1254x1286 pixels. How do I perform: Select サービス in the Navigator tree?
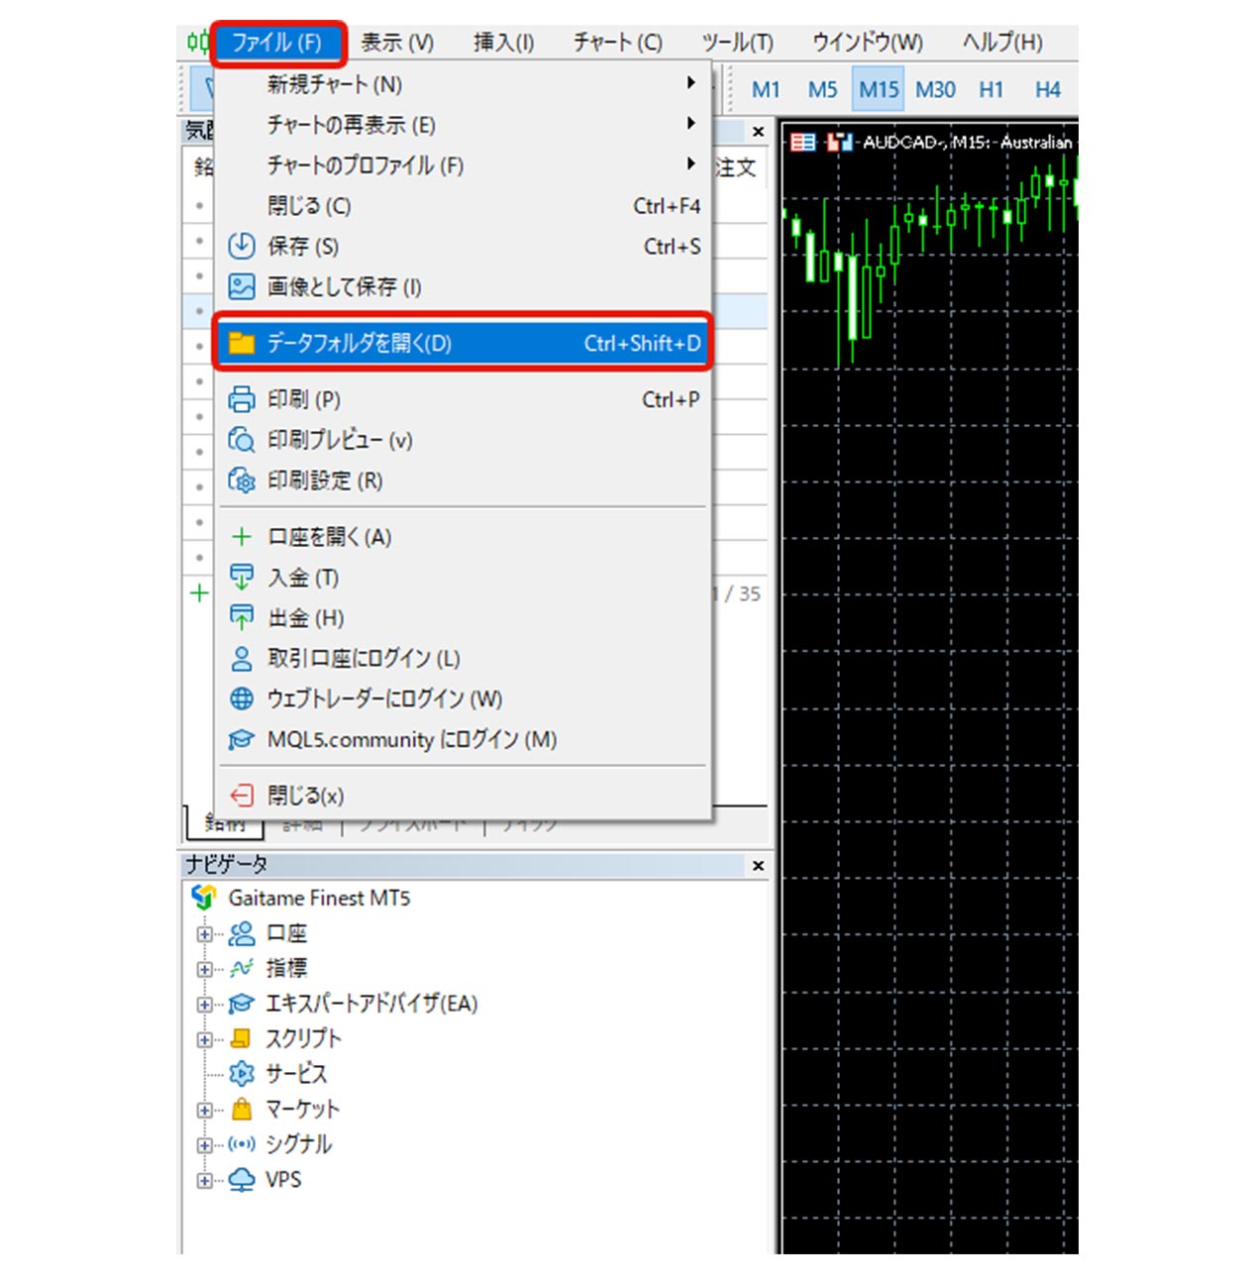296,1074
